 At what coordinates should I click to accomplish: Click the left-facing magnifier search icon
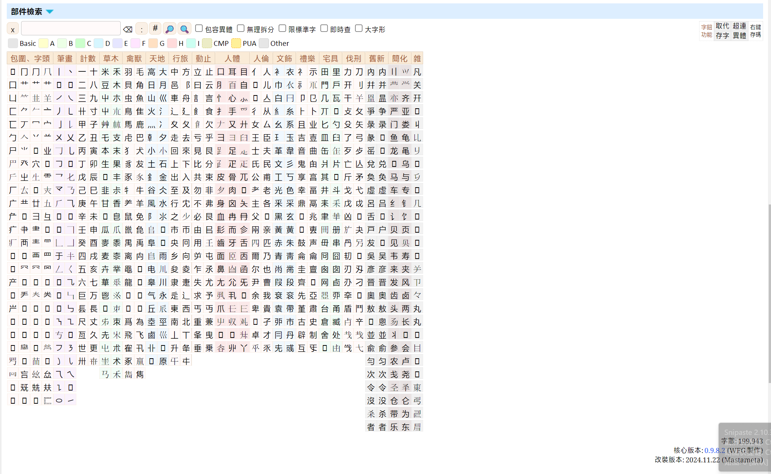point(170,29)
